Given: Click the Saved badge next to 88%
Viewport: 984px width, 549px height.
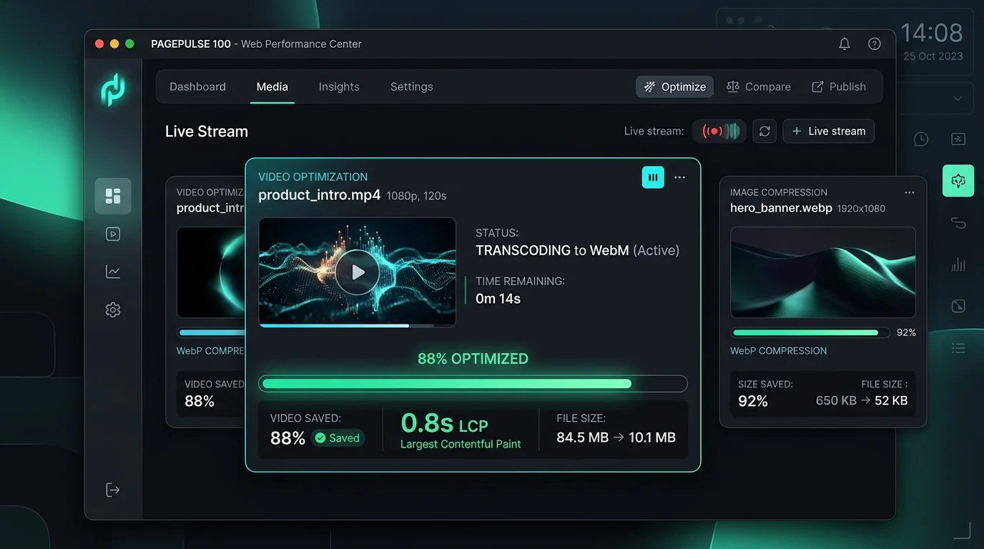Looking at the screenshot, I should [x=338, y=438].
